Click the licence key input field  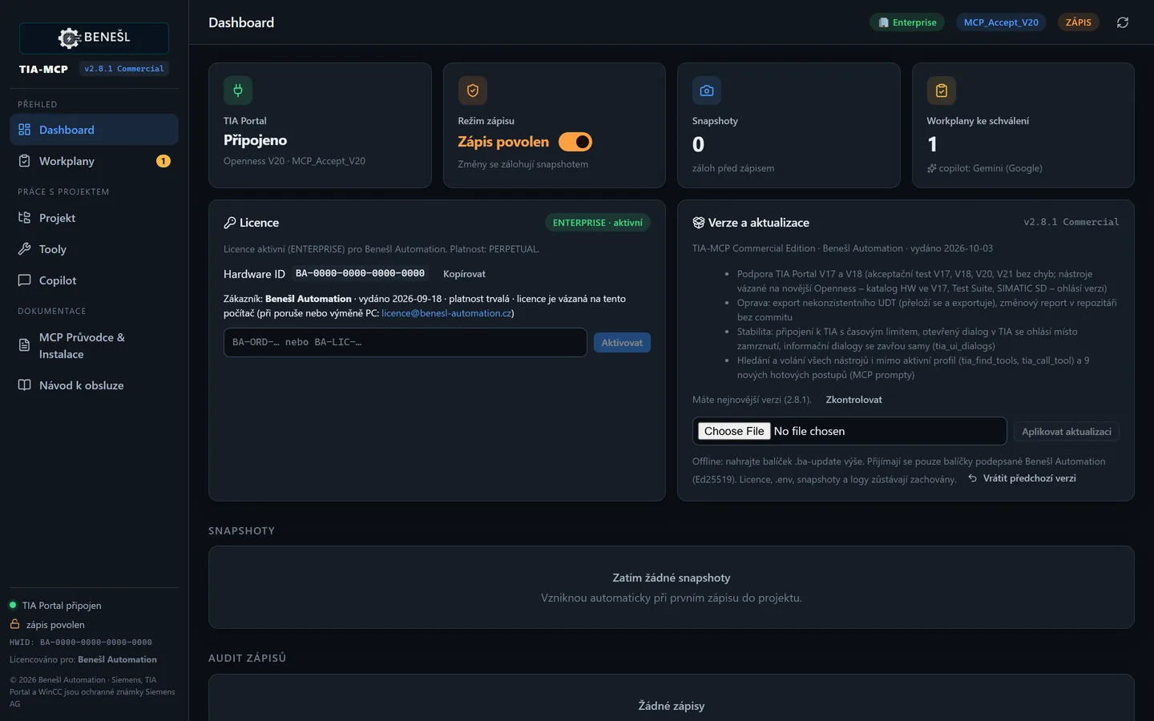click(x=406, y=342)
